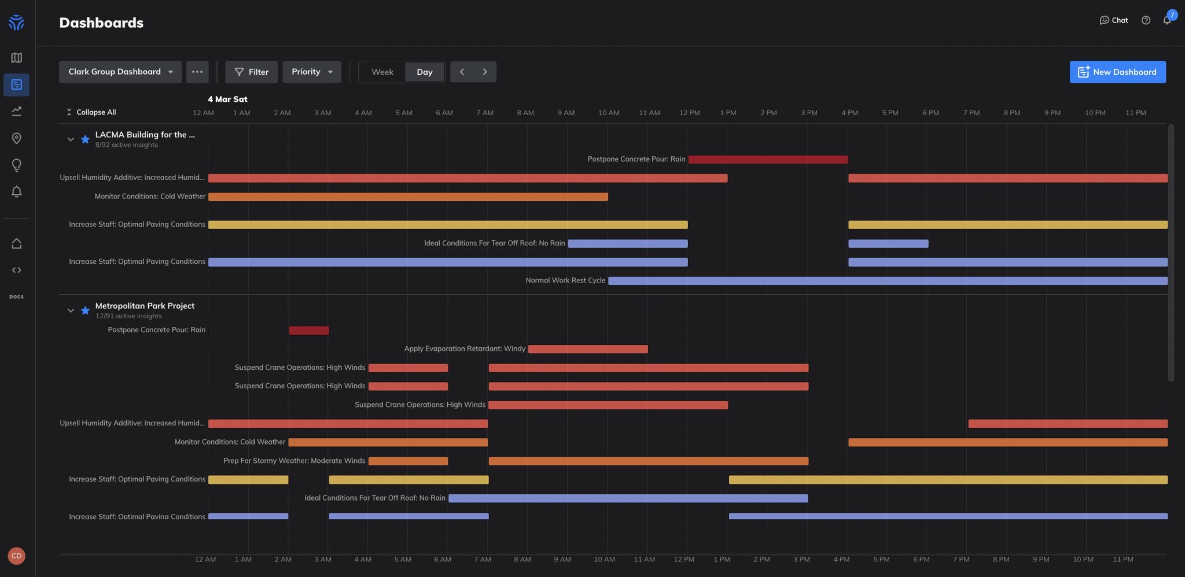1185x577 pixels.
Task: Open the trends chart sidebar icon
Action: coord(16,111)
